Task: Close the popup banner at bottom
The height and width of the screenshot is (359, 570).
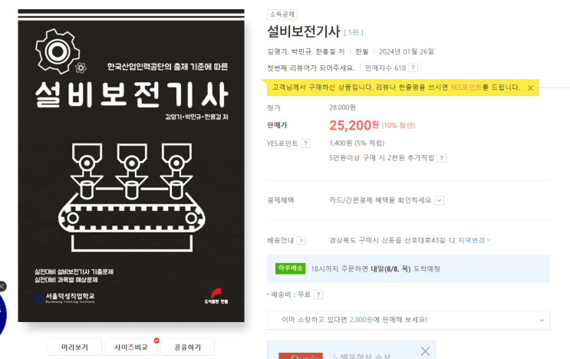Action: tap(425, 351)
